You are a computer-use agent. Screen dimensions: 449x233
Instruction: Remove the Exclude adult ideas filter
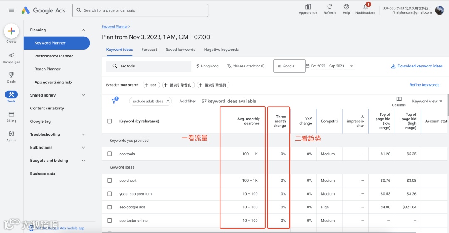[x=168, y=101]
